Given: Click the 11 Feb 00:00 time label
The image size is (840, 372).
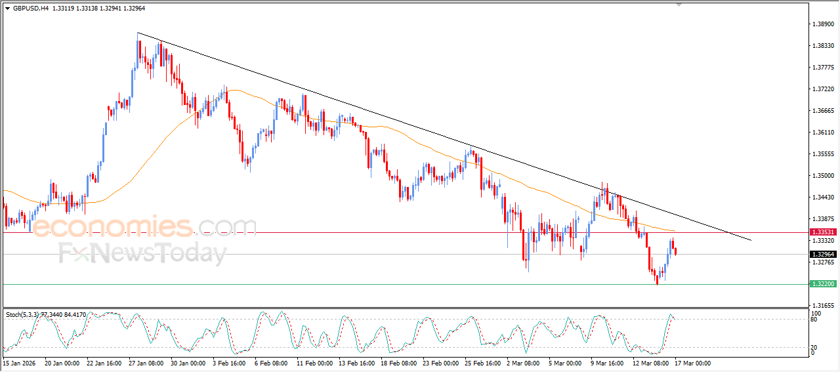Looking at the screenshot, I should click(x=315, y=363).
